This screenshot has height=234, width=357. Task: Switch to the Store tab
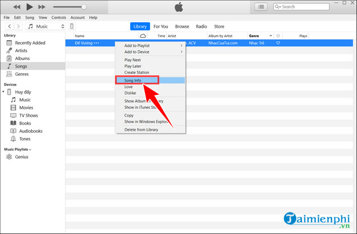pos(219,27)
